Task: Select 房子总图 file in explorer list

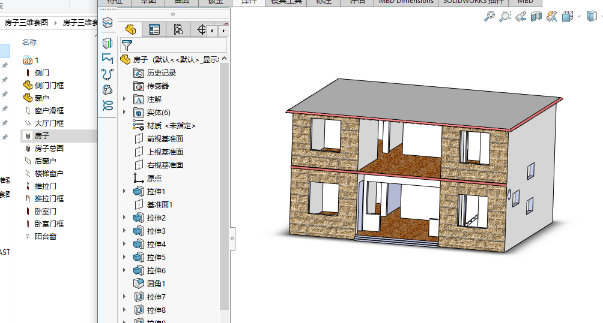Action: click(x=49, y=148)
